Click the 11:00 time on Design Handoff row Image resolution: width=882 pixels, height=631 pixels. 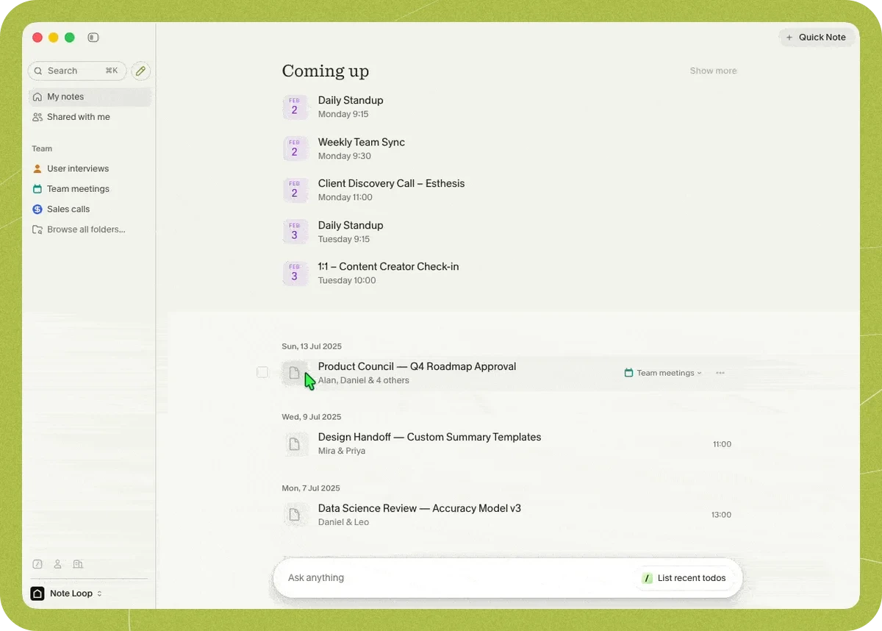pos(722,444)
